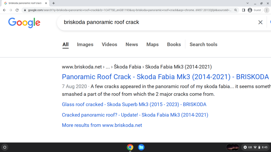This screenshot has width=271, height=152.
Task: Open the Chrome three-dot menu
Action: pyautogui.click(x=267, y=10)
